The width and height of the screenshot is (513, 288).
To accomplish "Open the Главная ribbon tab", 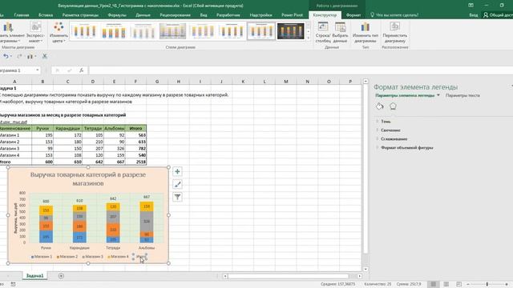I will pyautogui.click(x=22, y=15).
